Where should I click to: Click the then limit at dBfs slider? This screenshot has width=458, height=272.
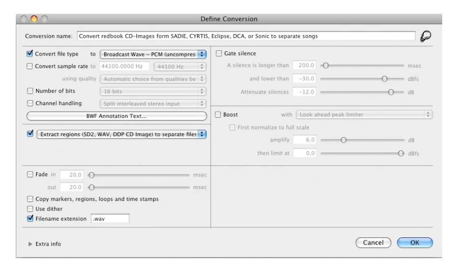(x=362, y=153)
